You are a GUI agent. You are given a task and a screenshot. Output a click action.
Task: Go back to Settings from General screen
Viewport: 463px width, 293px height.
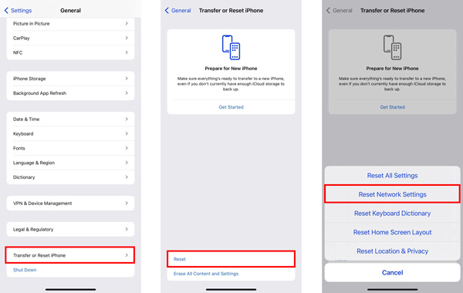point(18,10)
